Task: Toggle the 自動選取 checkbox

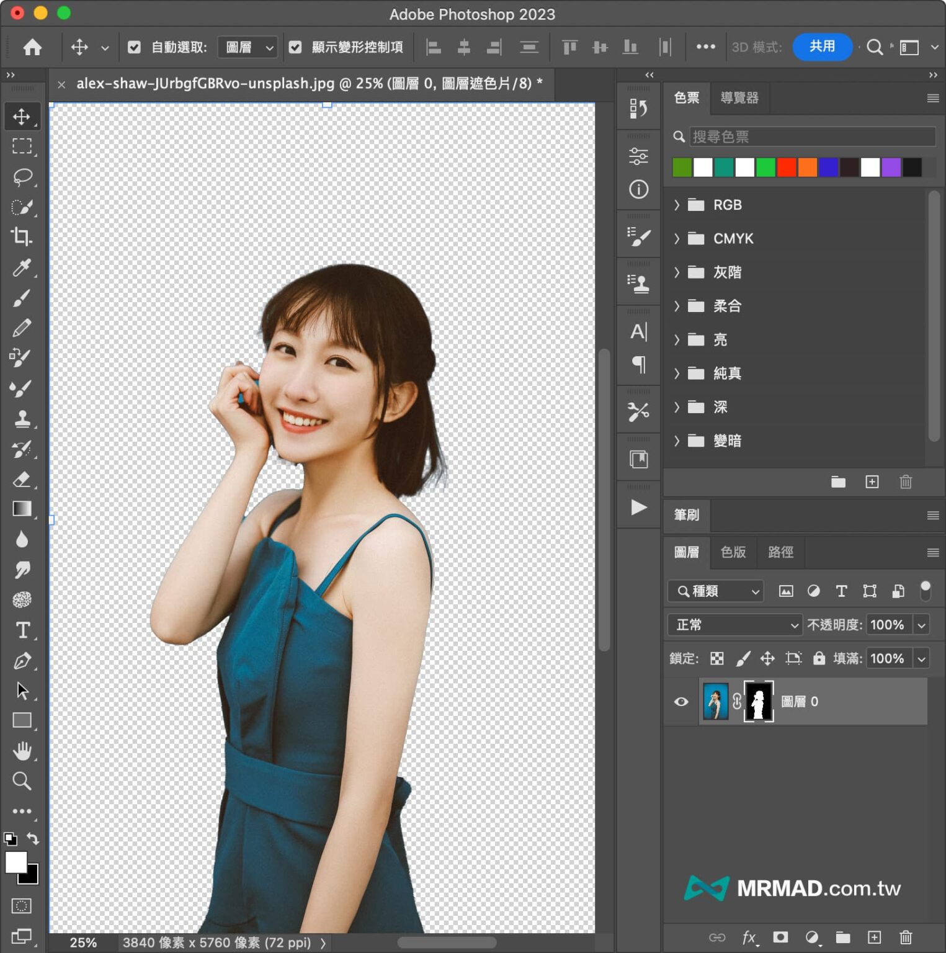Action: 134,47
